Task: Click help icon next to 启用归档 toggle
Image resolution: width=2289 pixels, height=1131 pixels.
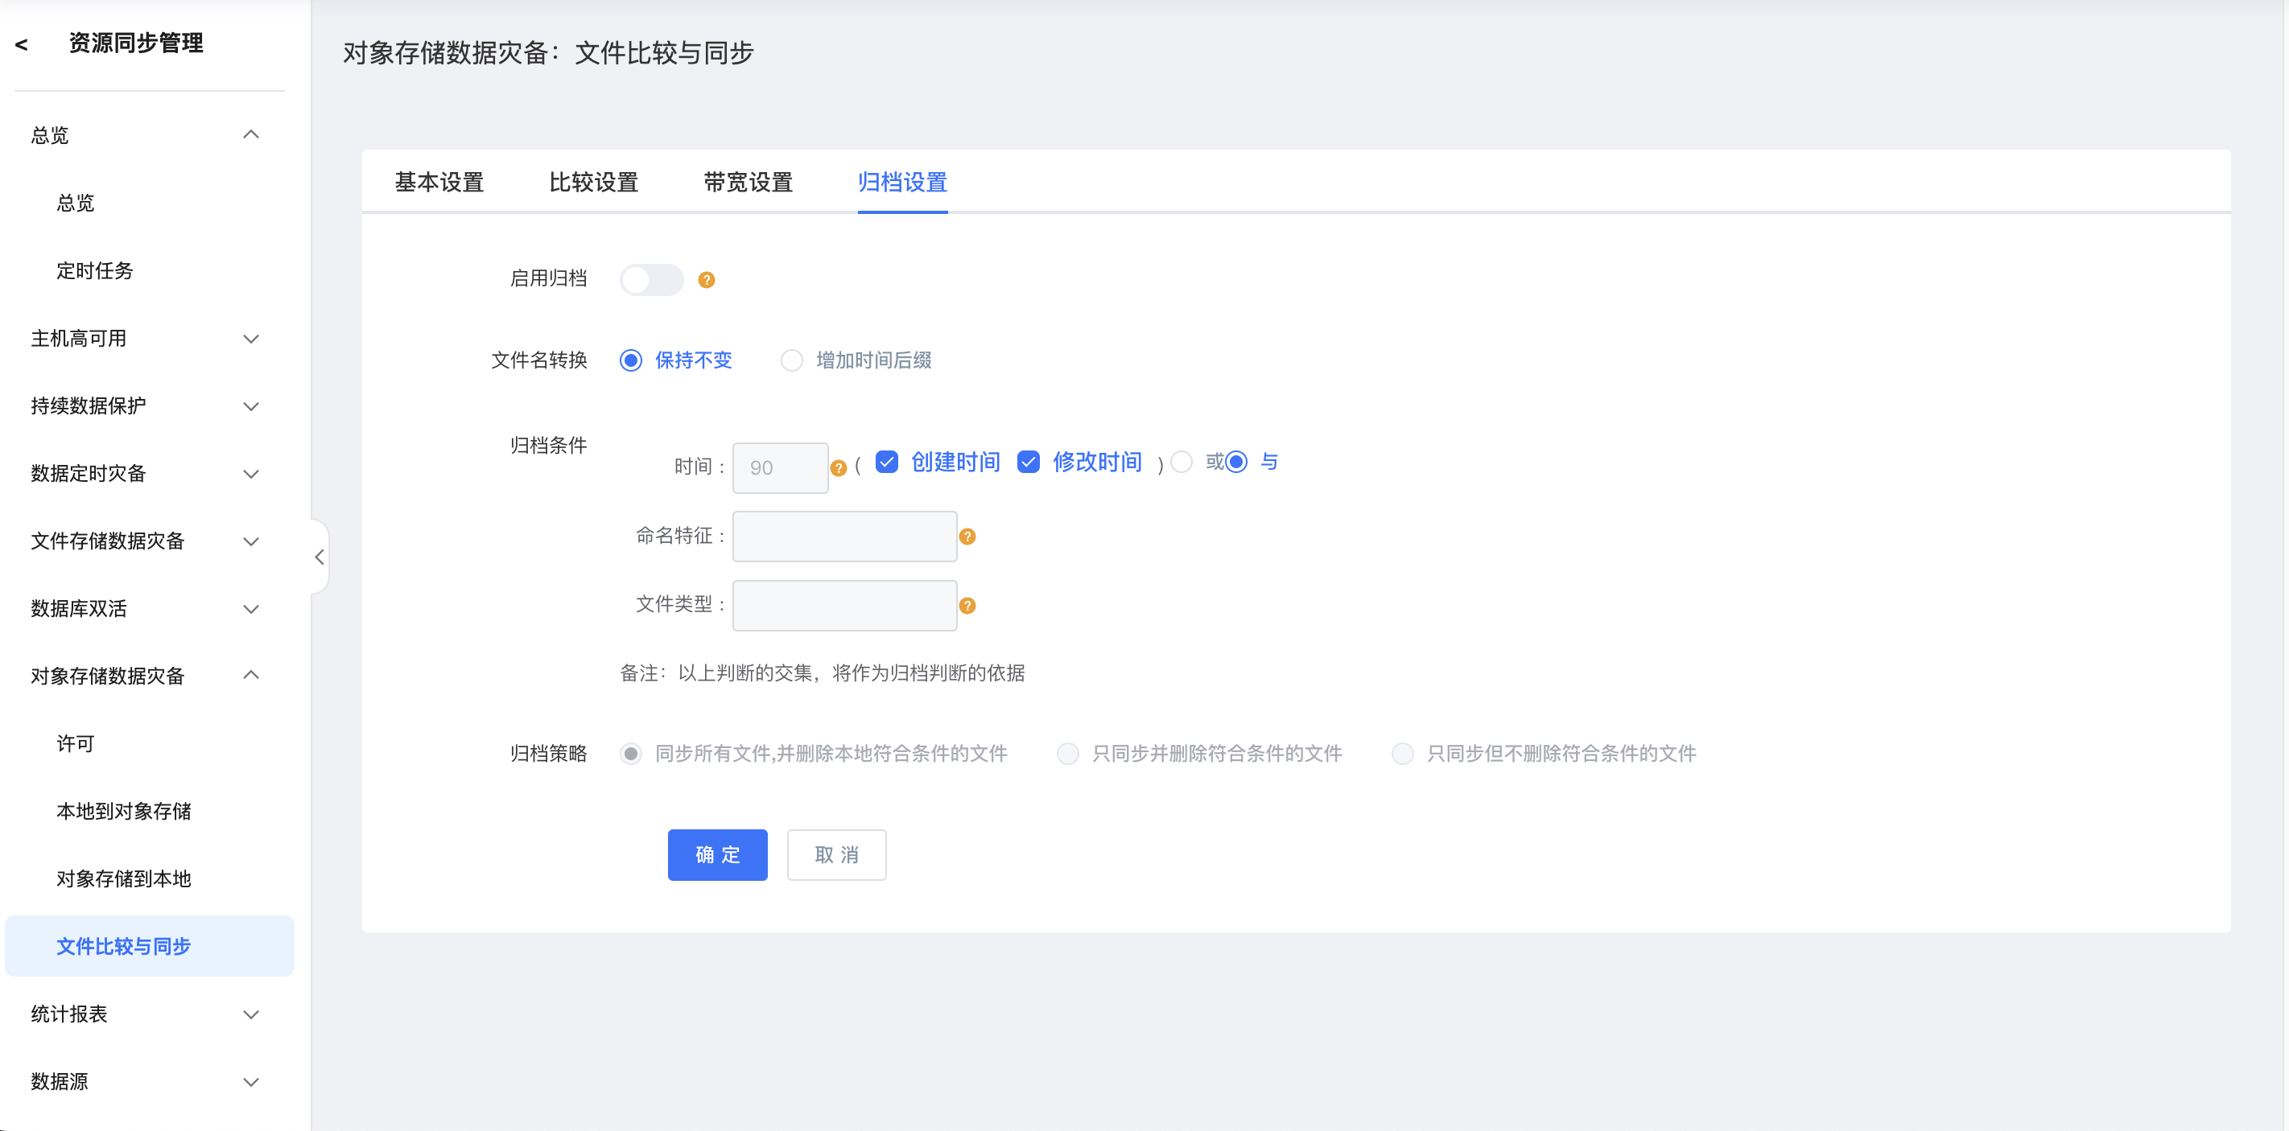Action: (x=707, y=280)
